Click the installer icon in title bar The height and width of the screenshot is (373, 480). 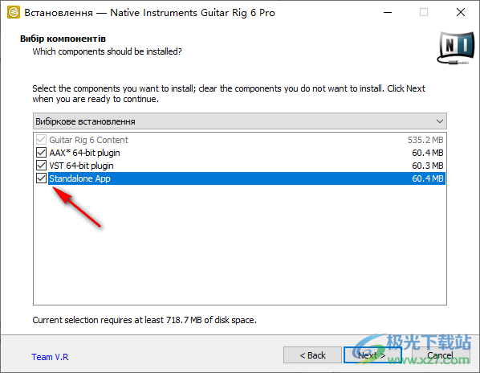pyautogui.click(x=14, y=13)
